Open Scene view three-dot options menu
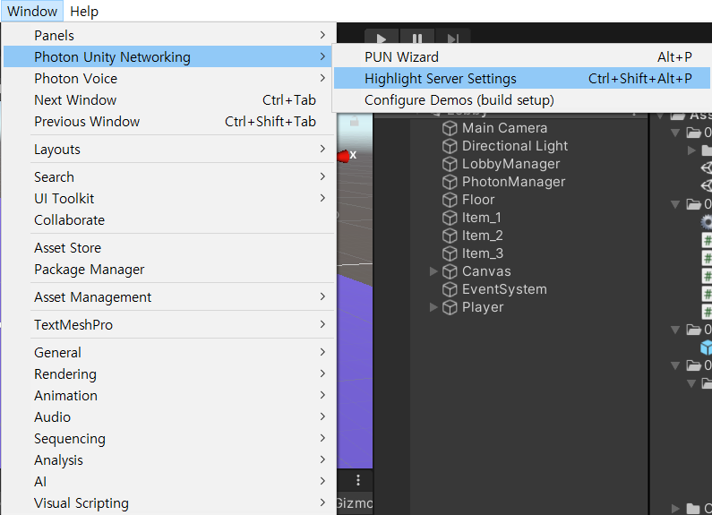The height and width of the screenshot is (515, 712). (x=358, y=480)
